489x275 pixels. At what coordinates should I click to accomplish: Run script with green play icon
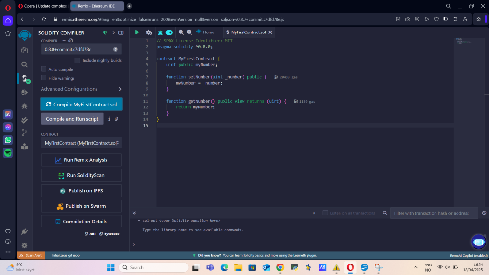pos(137,32)
